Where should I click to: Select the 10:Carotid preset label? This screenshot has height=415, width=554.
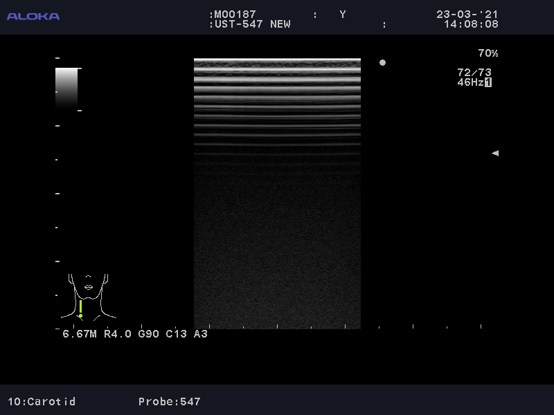(x=42, y=401)
